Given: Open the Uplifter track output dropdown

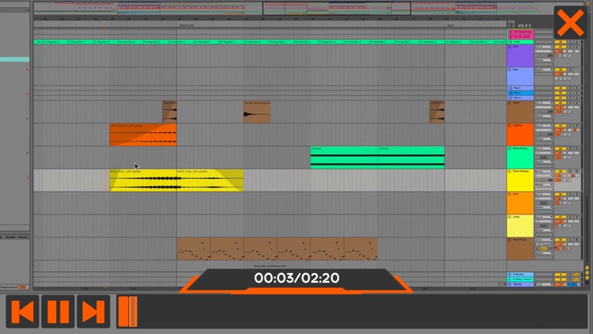Looking at the screenshot, I should point(544,139).
